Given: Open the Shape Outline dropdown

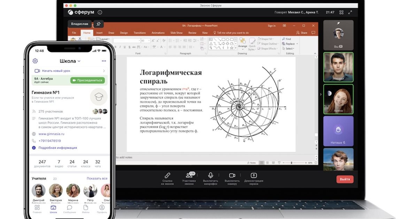Looking at the screenshot, I should coord(268,44).
